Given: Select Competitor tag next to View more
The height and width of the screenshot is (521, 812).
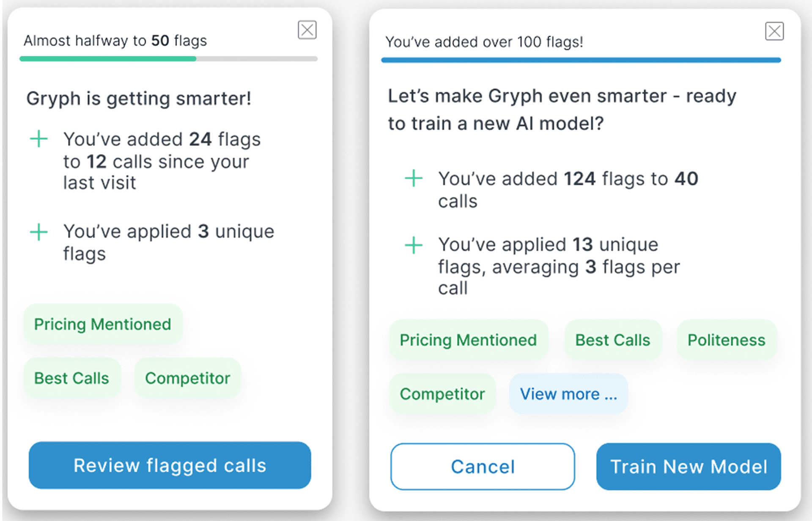Looking at the screenshot, I should click(x=442, y=394).
